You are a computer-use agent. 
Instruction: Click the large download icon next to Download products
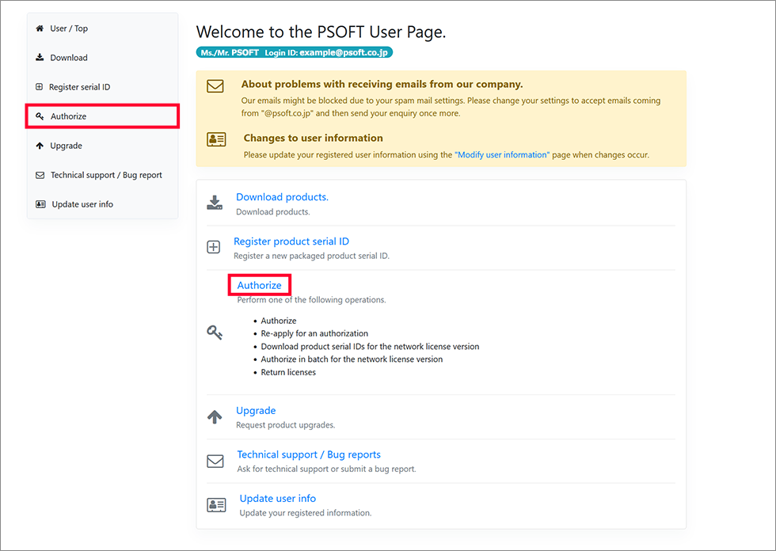215,203
